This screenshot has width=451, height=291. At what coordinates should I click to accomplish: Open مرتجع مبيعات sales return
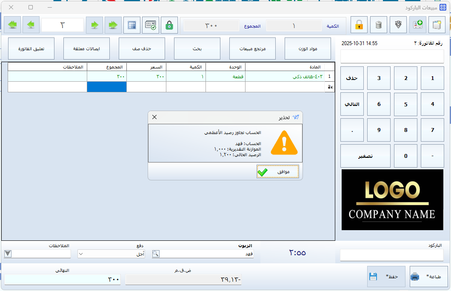coord(252,48)
